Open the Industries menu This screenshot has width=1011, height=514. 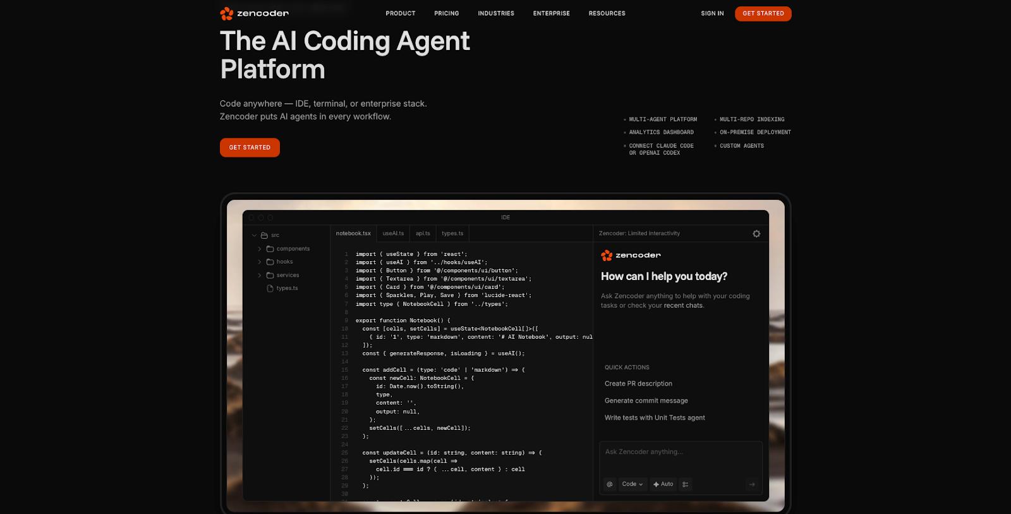(x=496, y=13)
